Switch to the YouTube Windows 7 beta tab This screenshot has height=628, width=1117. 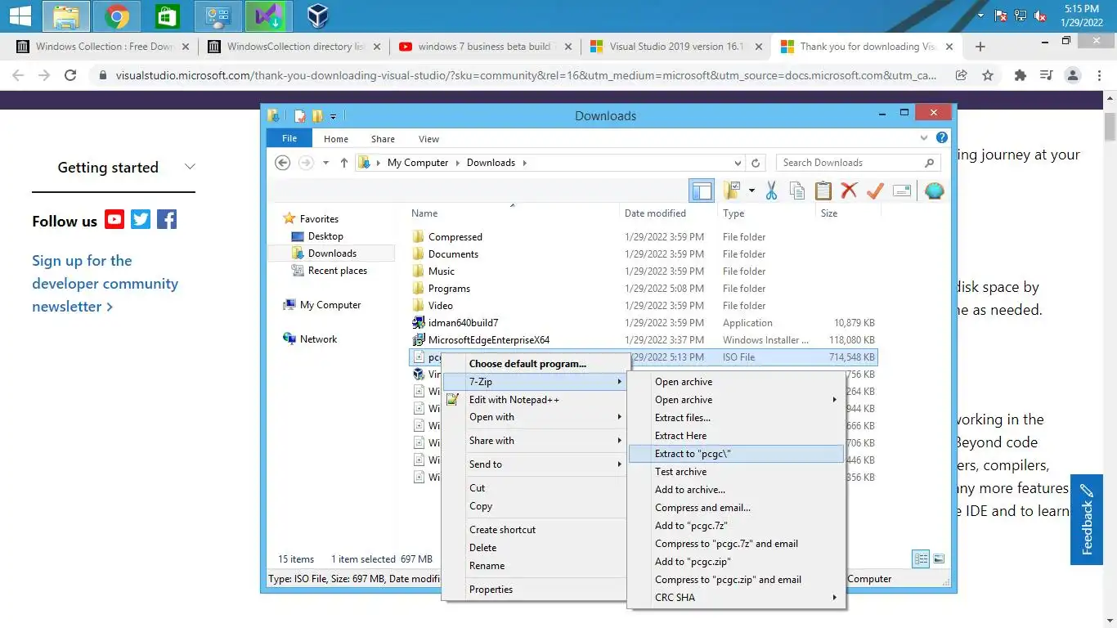(484, 47)
